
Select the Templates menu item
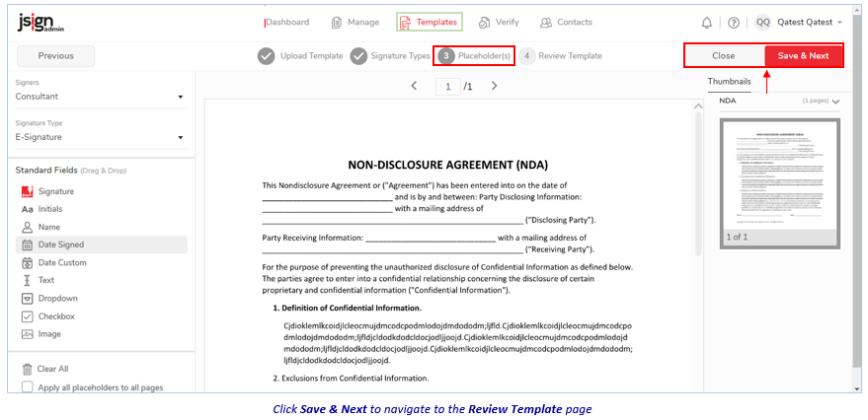(x=430, y=22)
